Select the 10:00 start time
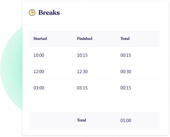 pyautogui.click(x=39, y=55)
